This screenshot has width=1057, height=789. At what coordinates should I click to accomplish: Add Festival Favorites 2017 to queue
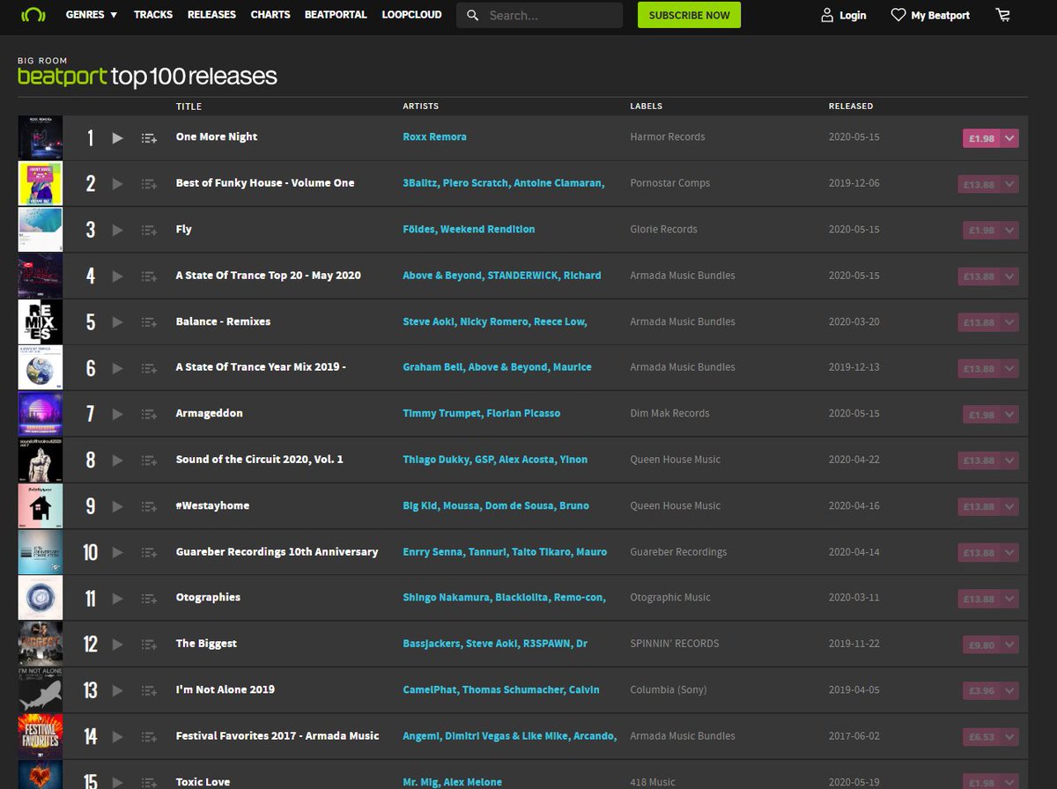coord(149,736)
